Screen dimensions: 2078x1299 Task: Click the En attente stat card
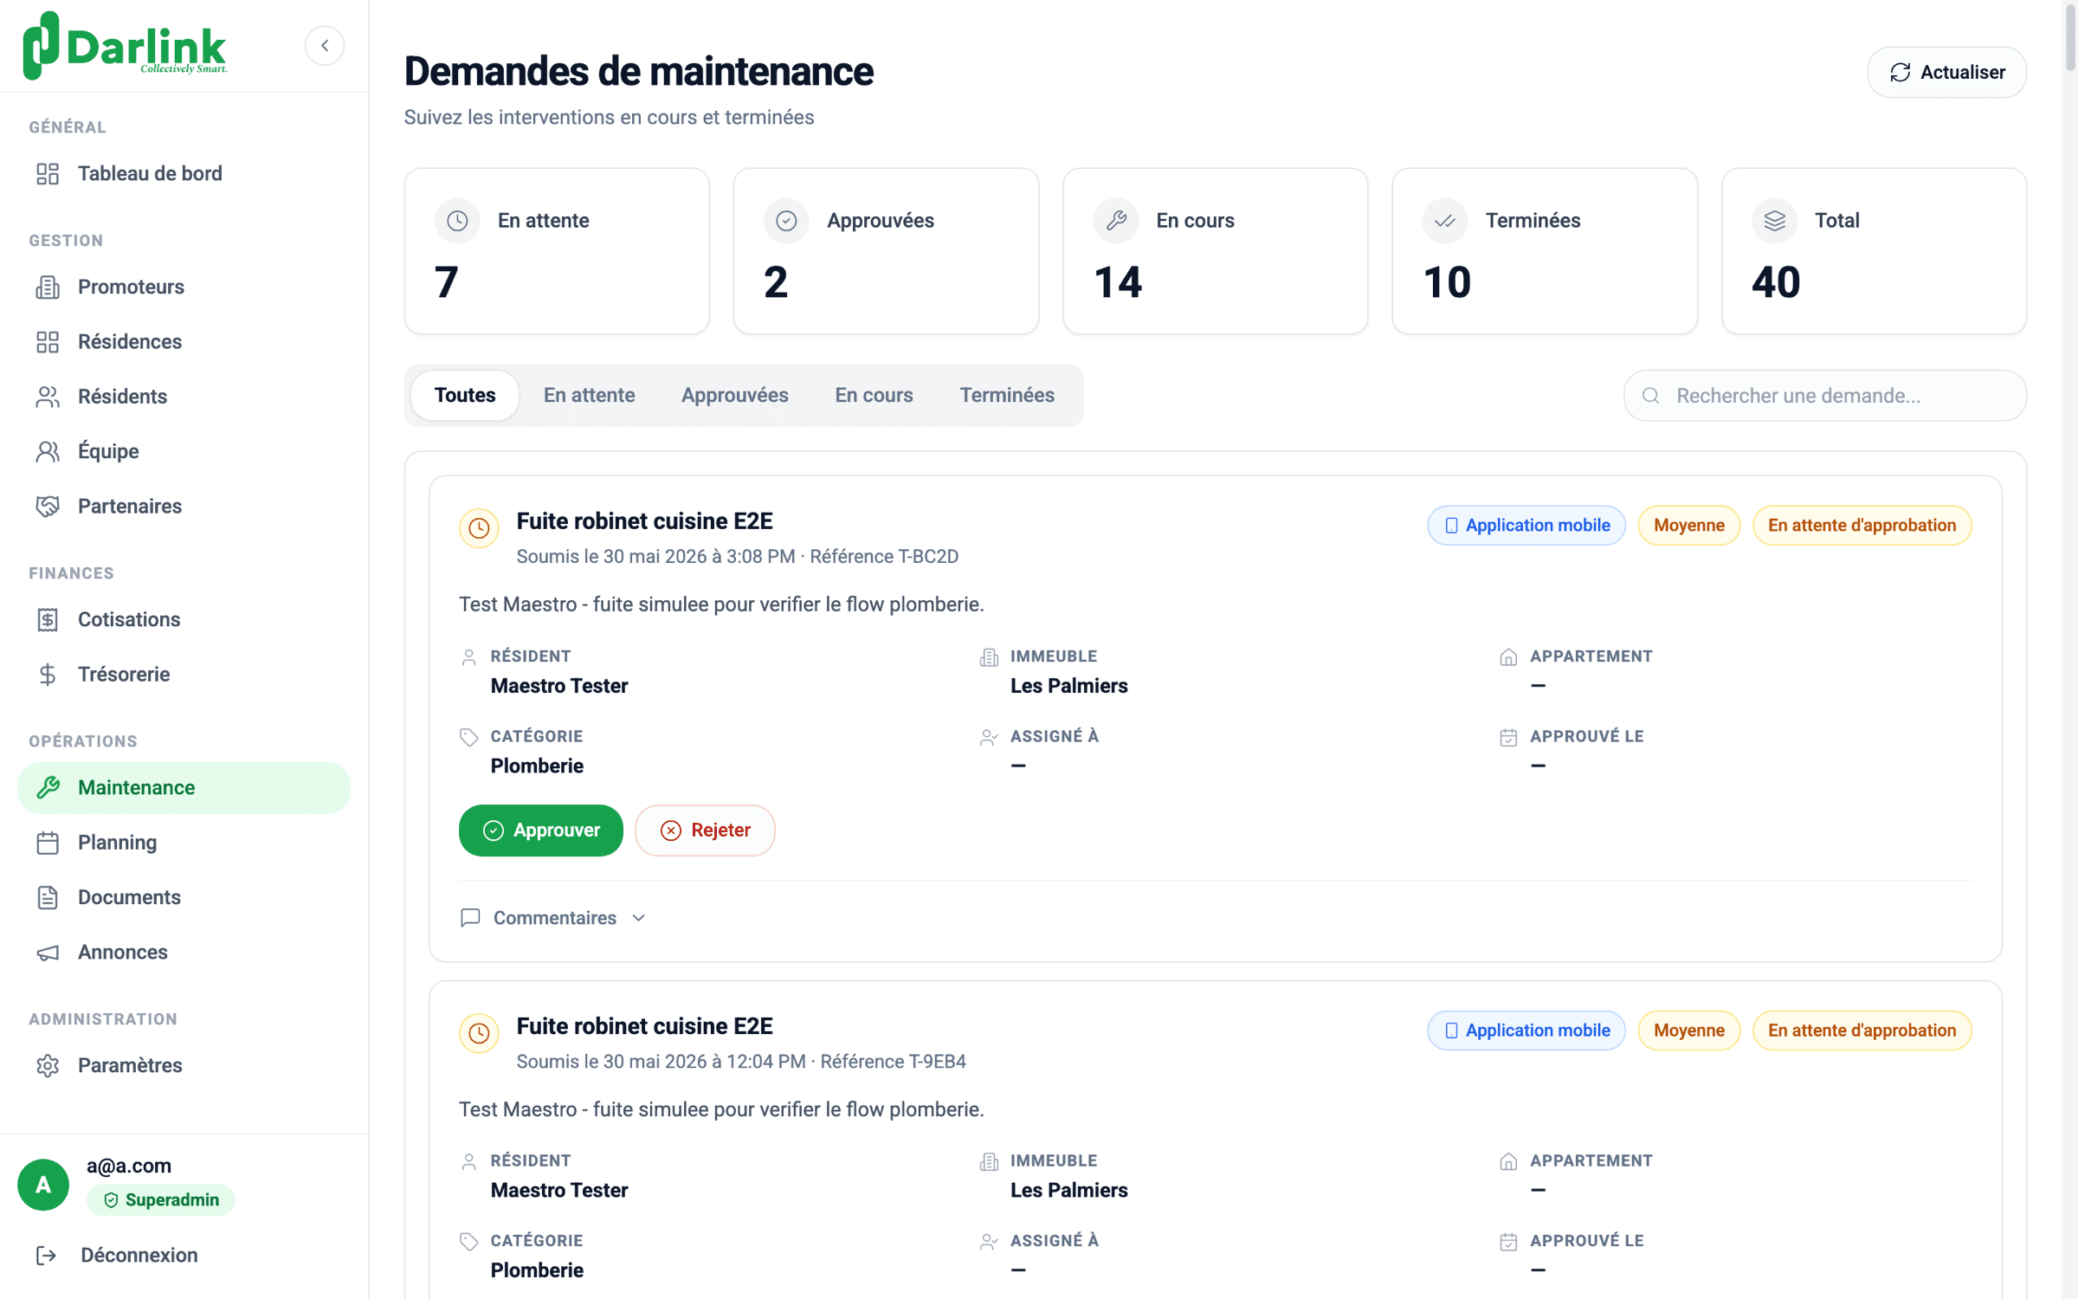(x=557, y=251)
